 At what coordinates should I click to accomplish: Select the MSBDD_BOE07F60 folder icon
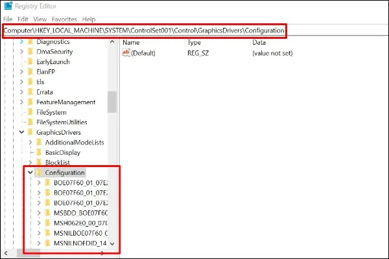pyautogui.click(x=47, y=213)
